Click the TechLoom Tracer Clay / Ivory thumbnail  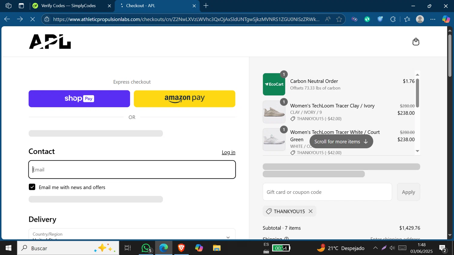[274, 112]
